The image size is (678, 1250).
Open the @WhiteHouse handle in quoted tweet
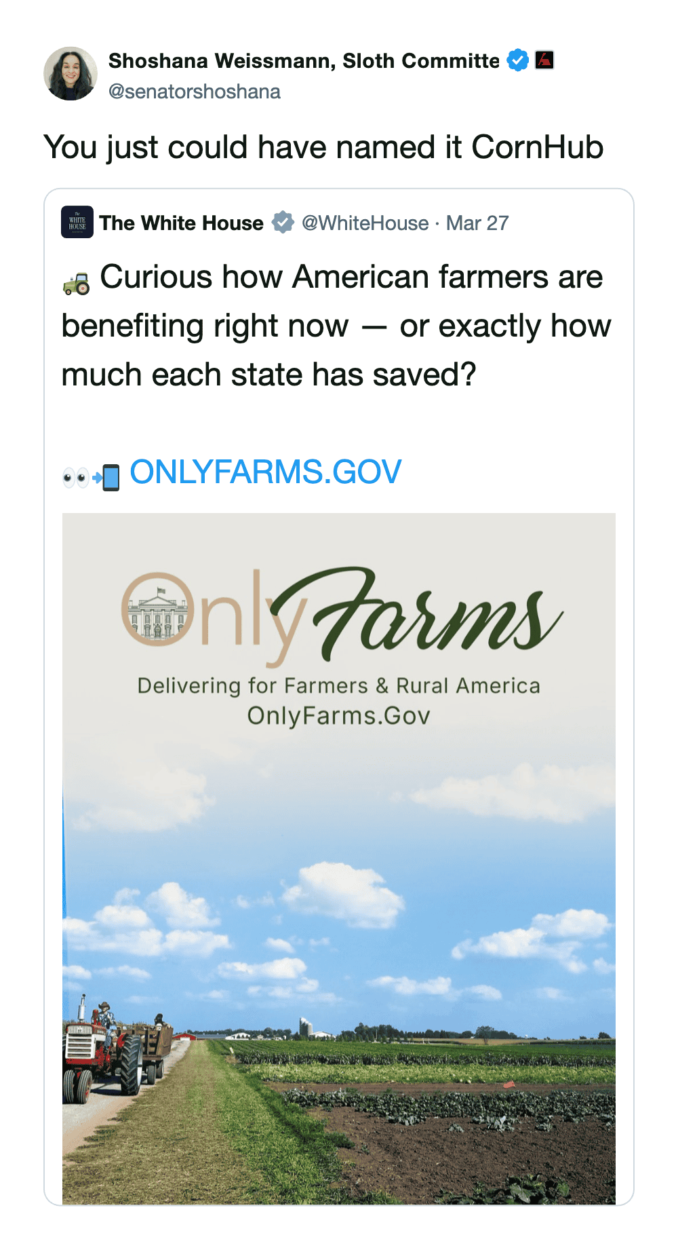(365, 223)
